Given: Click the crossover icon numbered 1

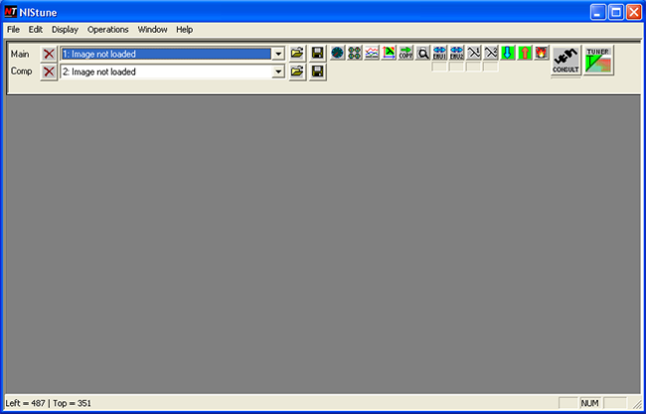Looking at the screenshot, I should [x=474, y=53].
